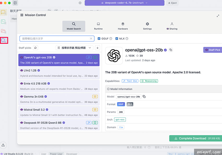Open the Runtime tab
This screenshot has height=155, width=222.
pyautogui.click(x=98, y=26)
